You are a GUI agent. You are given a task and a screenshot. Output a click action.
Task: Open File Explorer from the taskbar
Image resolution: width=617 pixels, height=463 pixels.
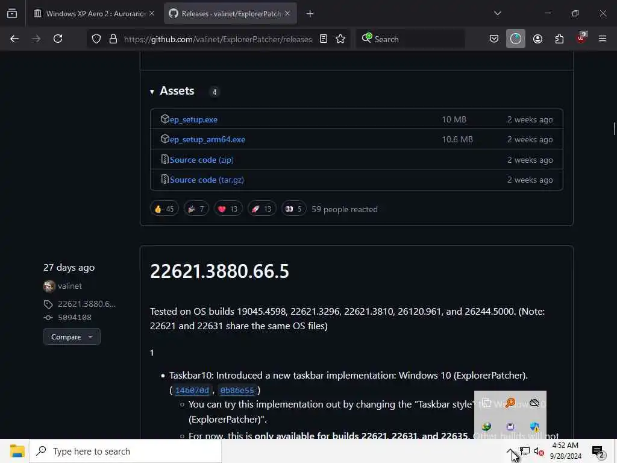[x=17, y=451]
